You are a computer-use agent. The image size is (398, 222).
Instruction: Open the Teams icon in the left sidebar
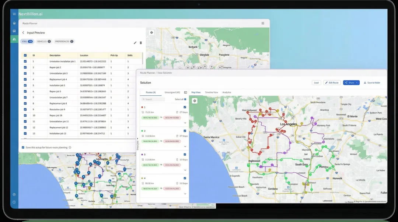point(14,39)
